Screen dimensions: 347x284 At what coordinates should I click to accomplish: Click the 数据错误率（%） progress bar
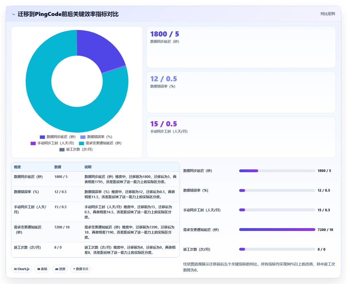click(x=277, y=190)
